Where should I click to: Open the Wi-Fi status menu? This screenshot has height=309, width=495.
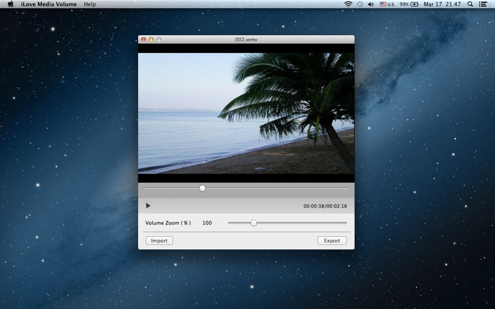348,4
